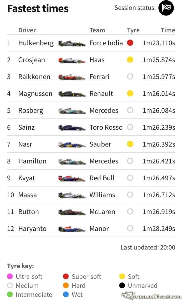Click Nasr's Sauber car icon
This screenshot has height=301, width=182.
point(72,145)
